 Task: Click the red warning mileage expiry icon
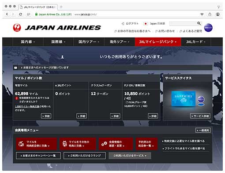[x=17, y=98]
